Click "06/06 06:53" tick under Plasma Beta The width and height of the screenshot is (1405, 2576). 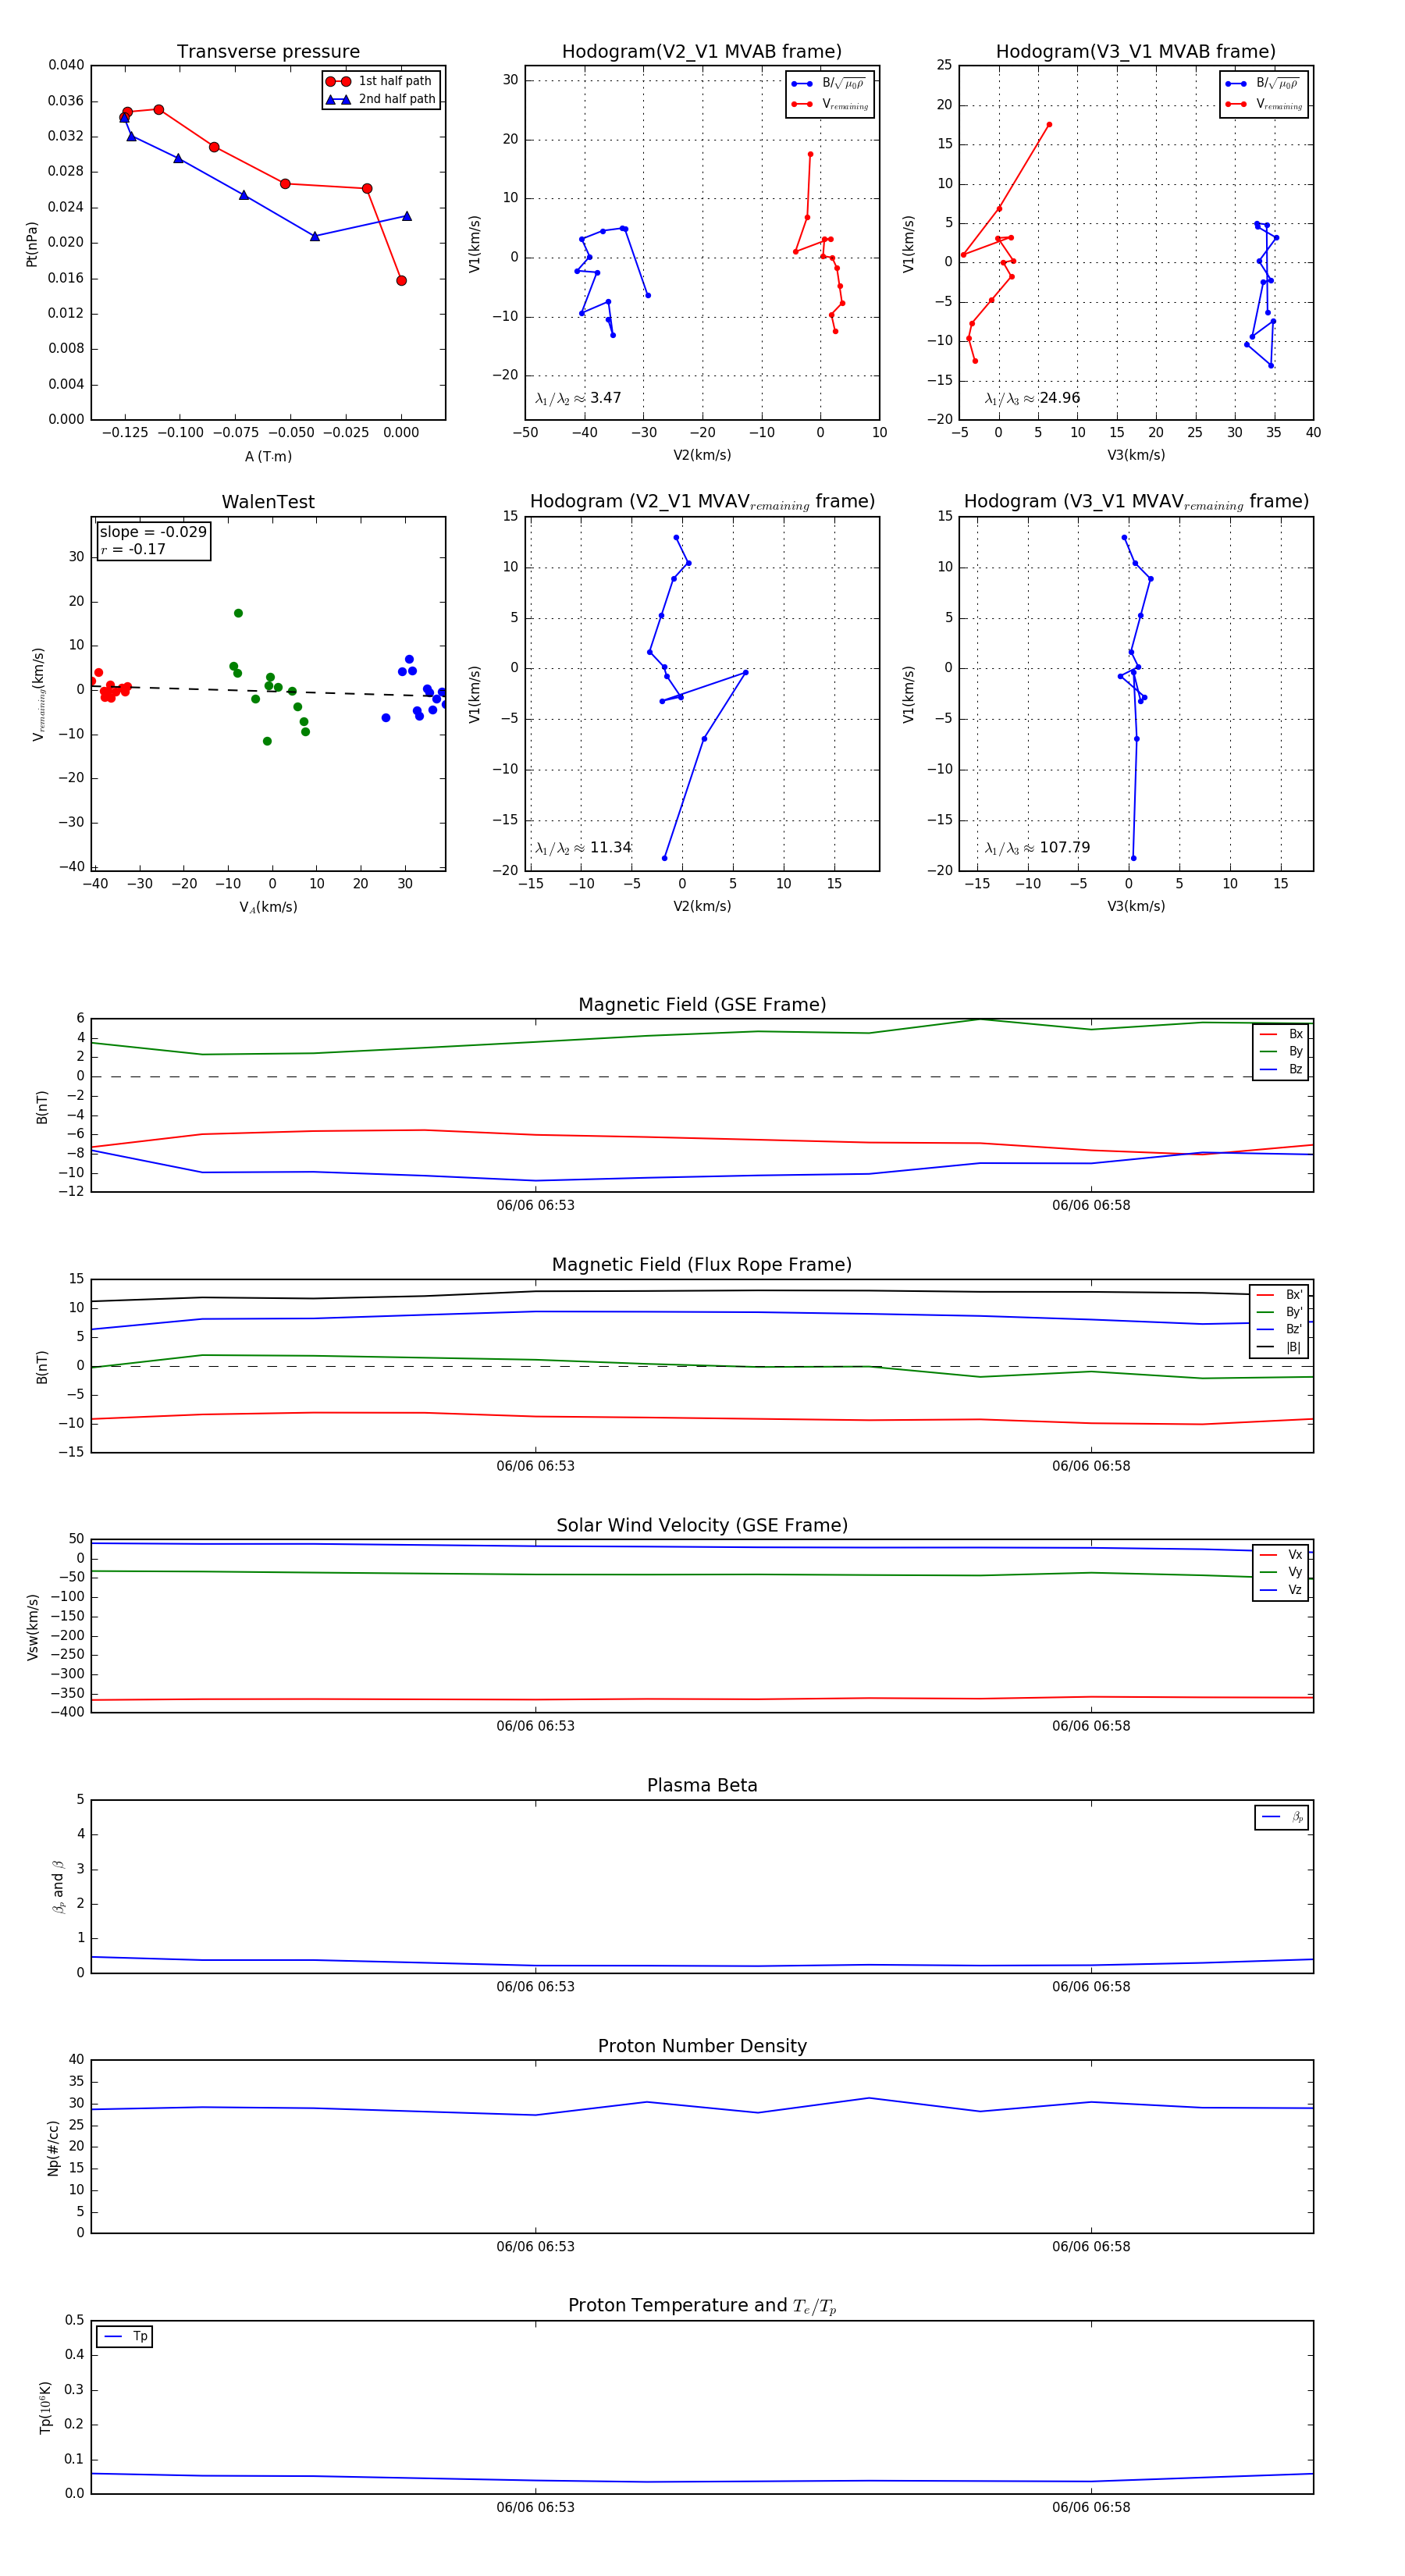535,1987
